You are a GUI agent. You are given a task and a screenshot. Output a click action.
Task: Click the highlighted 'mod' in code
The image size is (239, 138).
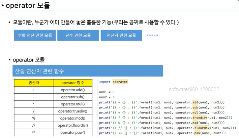(x=195, y=123)
